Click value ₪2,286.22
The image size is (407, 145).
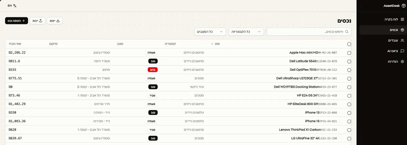click(x=17, y=52)
